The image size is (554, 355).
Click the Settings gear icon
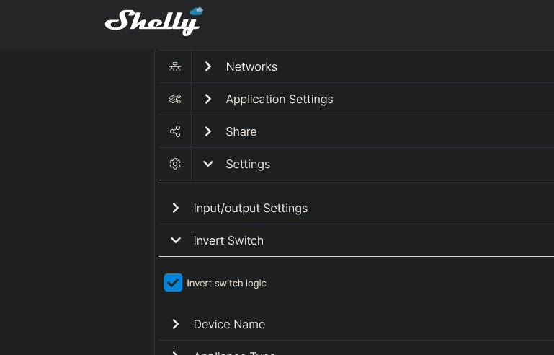tap(175, 164)
